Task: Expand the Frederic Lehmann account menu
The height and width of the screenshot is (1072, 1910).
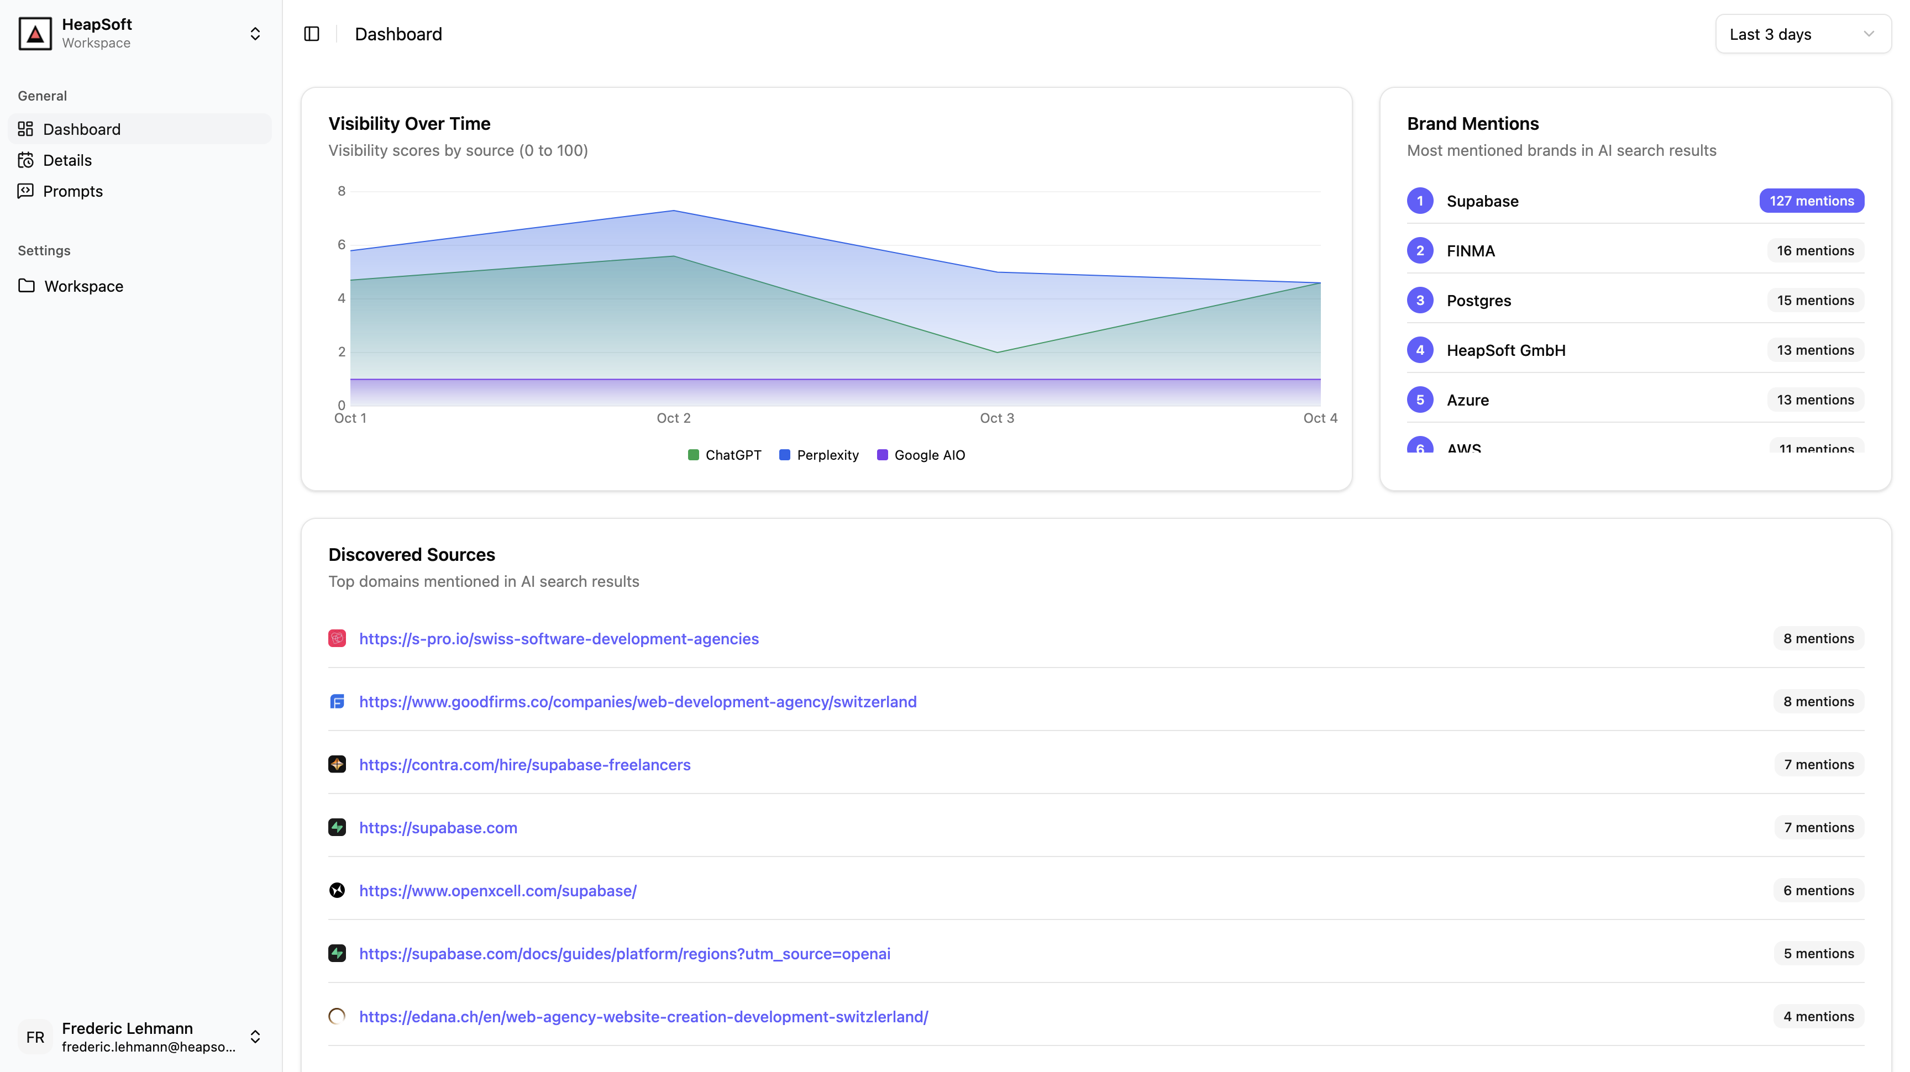Action: 255,1037
